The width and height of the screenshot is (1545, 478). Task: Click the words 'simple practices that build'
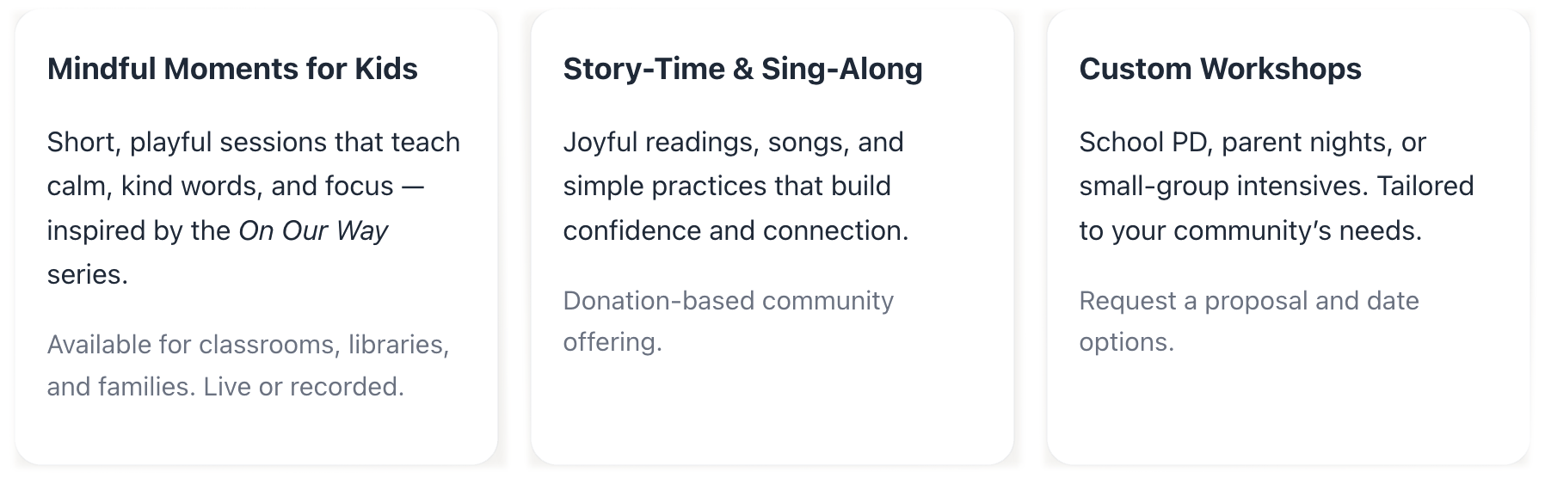tap(727, 186)
